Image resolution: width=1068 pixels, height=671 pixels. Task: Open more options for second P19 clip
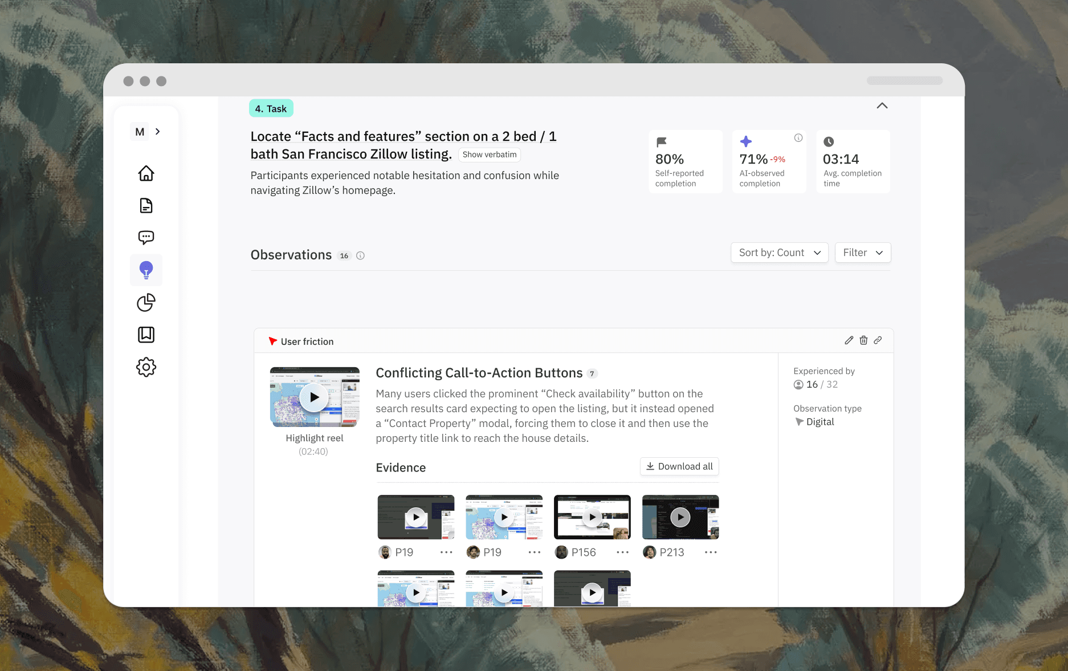point(534,552)
